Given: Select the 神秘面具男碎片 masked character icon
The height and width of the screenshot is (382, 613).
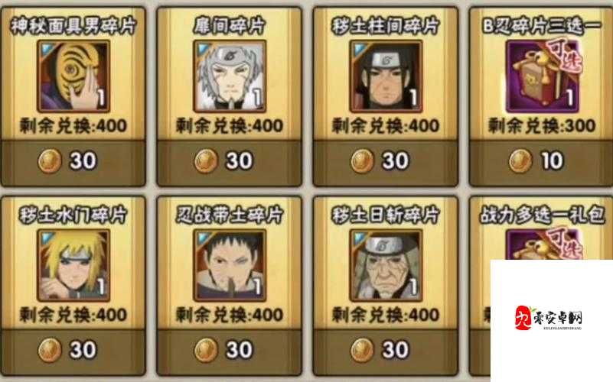Looking at the screenshot, I should 73,76.
